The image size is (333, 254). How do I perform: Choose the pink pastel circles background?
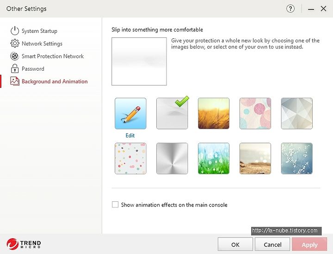coord(255,114)
